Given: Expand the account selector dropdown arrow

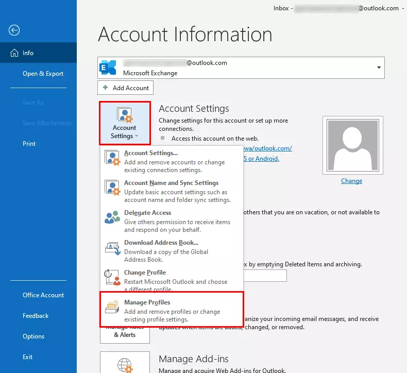Looking at the screenshot, I should tap(379, 67).
